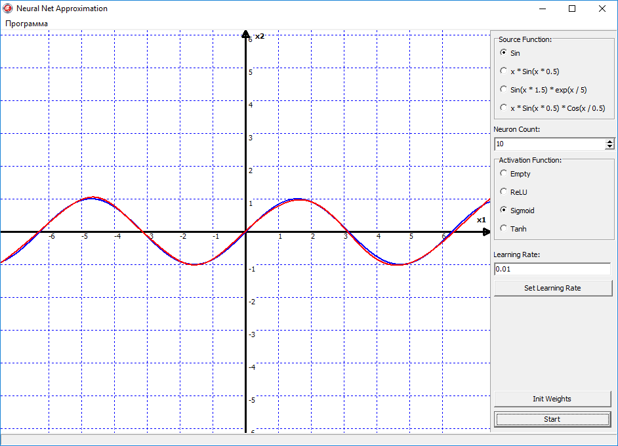
Task: Click the Learning Rate label
Action: [517, 254]
